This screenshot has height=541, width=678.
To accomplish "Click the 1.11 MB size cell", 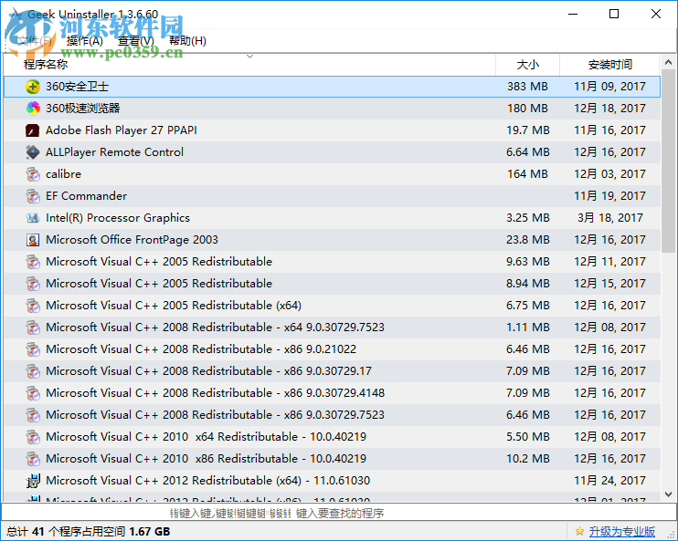I will (528, 328).
